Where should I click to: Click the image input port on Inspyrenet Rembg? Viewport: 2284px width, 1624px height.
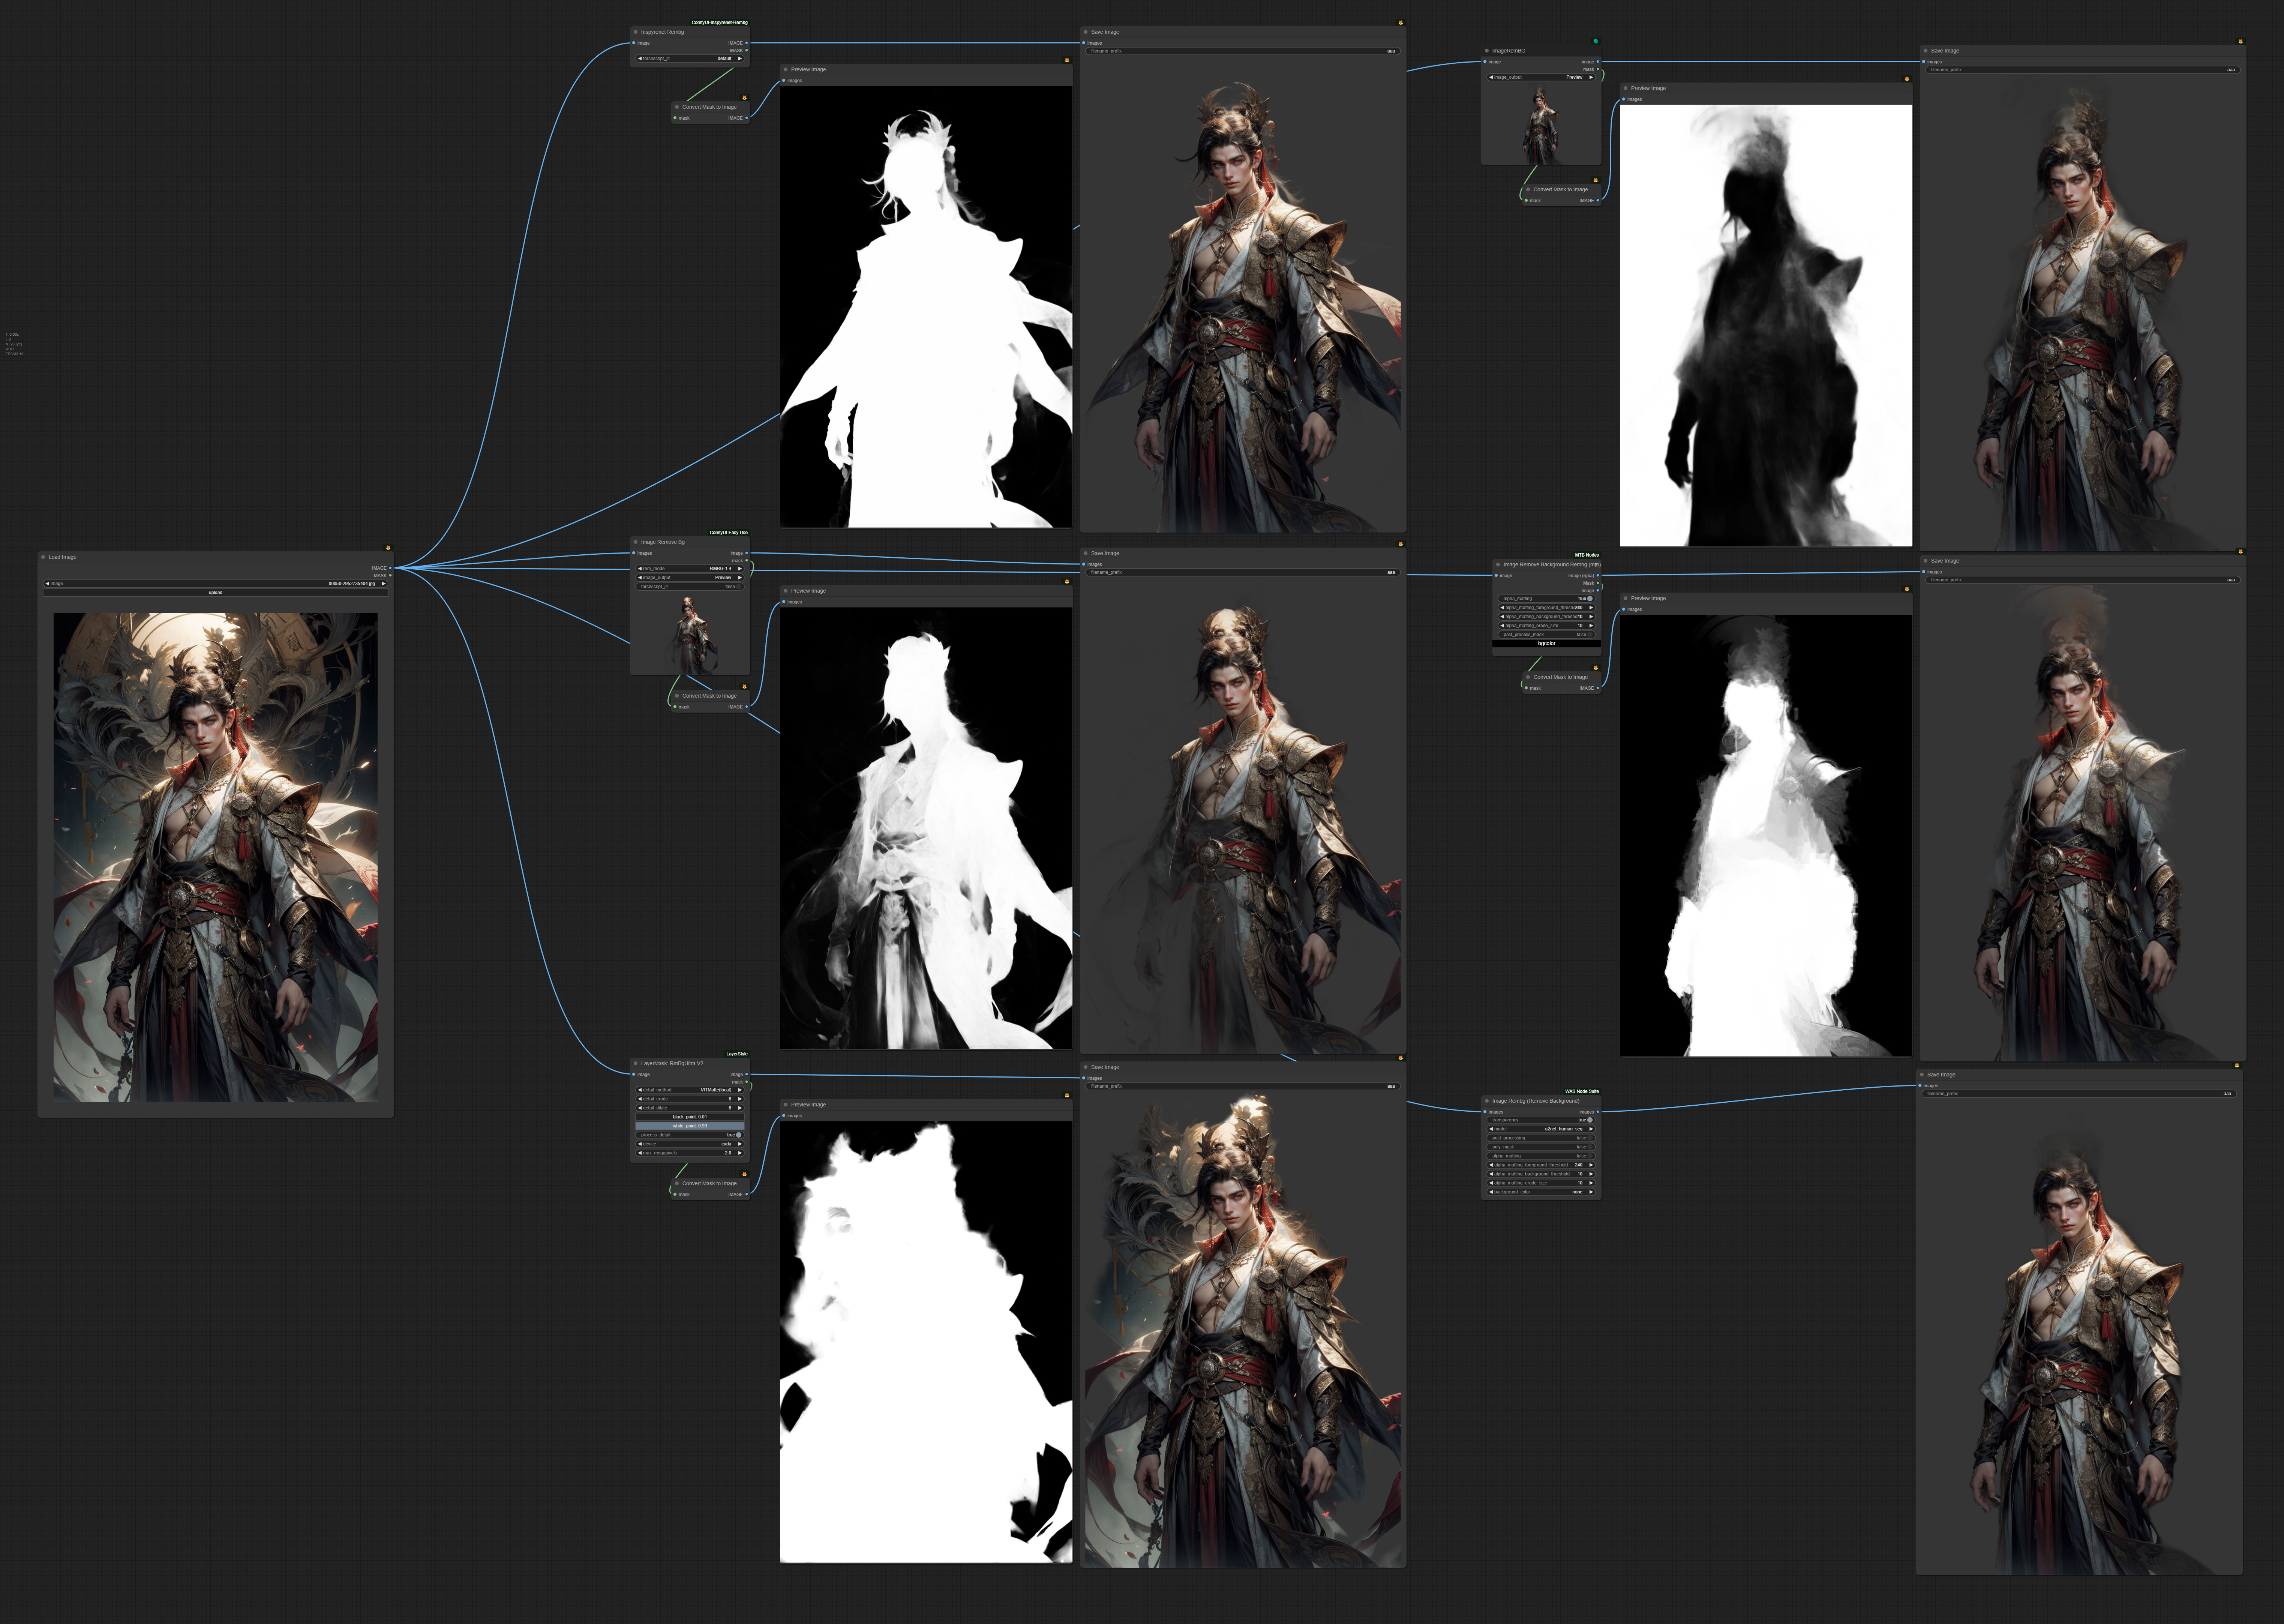click(634, 43)
